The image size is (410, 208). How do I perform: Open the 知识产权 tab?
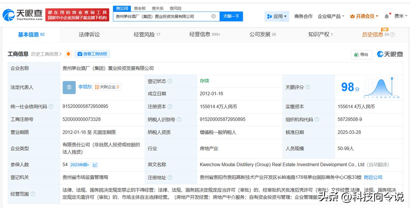320,34
